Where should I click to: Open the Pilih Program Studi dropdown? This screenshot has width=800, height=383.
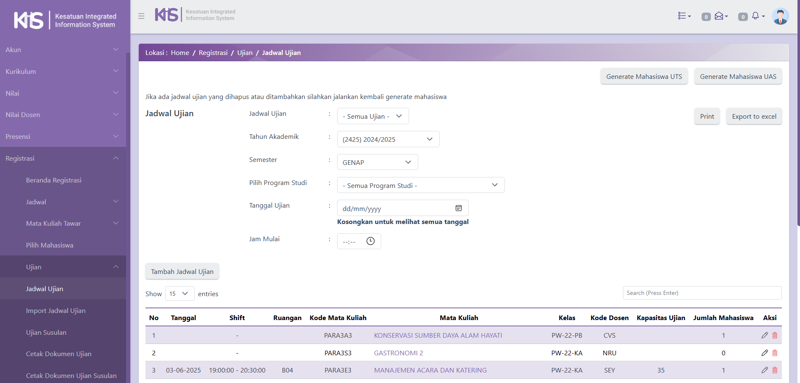[420, 185]
